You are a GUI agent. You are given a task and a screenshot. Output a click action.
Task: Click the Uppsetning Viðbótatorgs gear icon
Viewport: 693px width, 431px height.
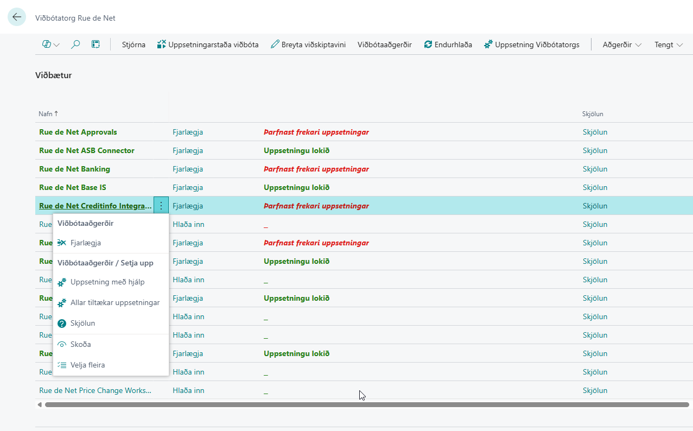tap(488, 45)
